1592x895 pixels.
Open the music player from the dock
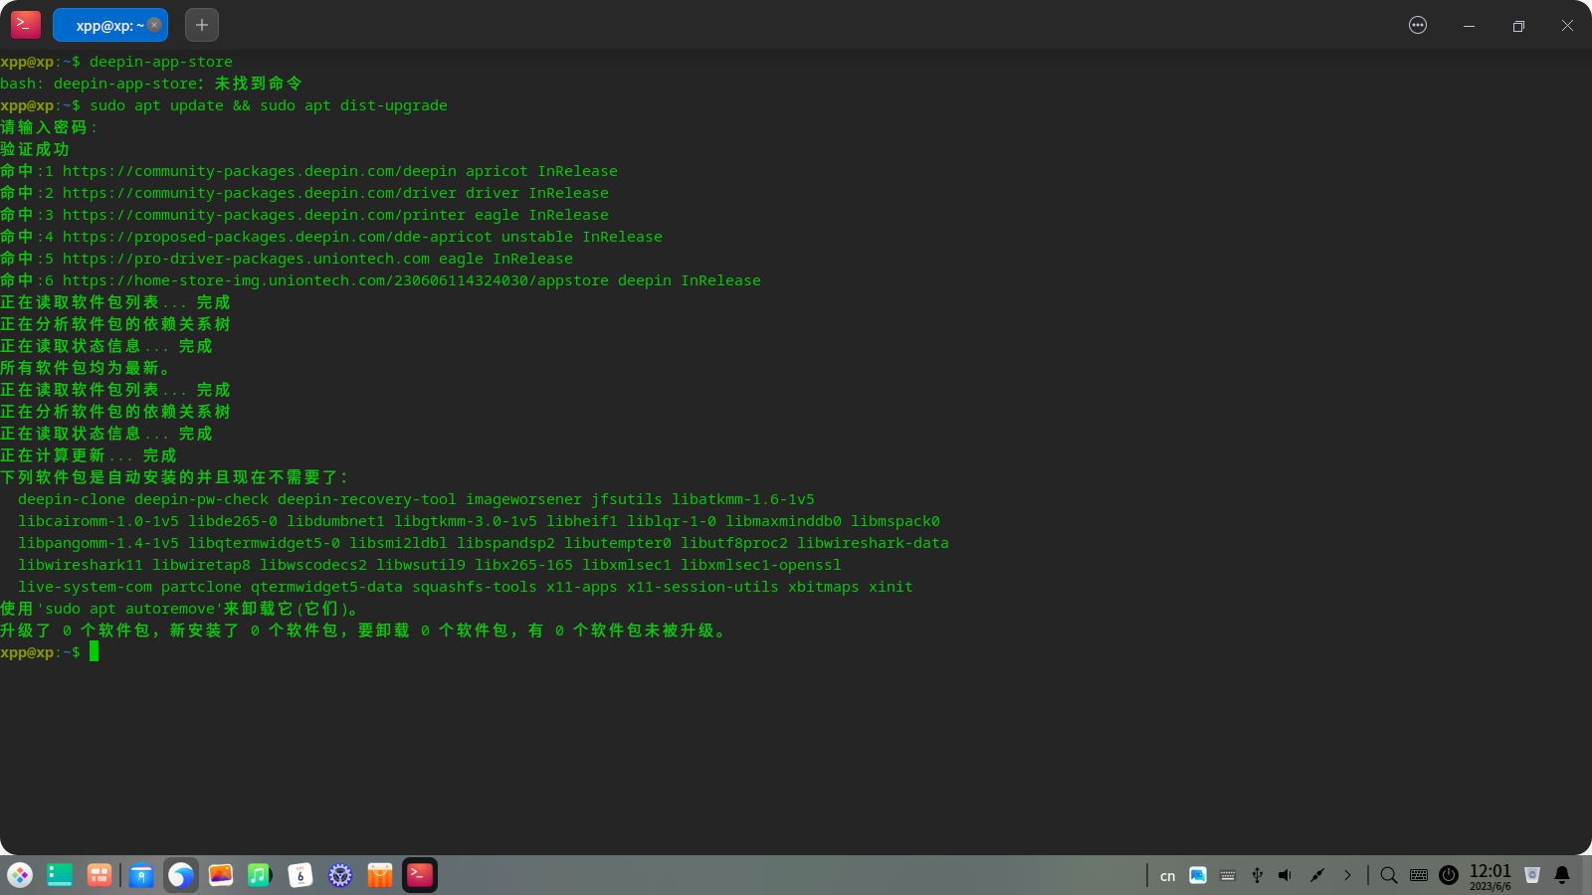tap(261, 875)
